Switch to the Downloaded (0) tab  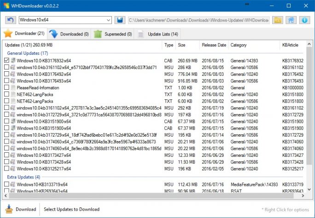[69, 34]
